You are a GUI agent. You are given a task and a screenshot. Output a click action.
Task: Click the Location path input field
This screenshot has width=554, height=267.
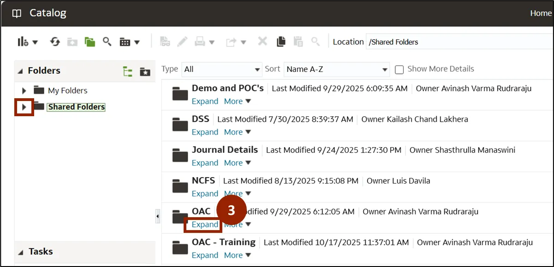click(x=459, y=42)
